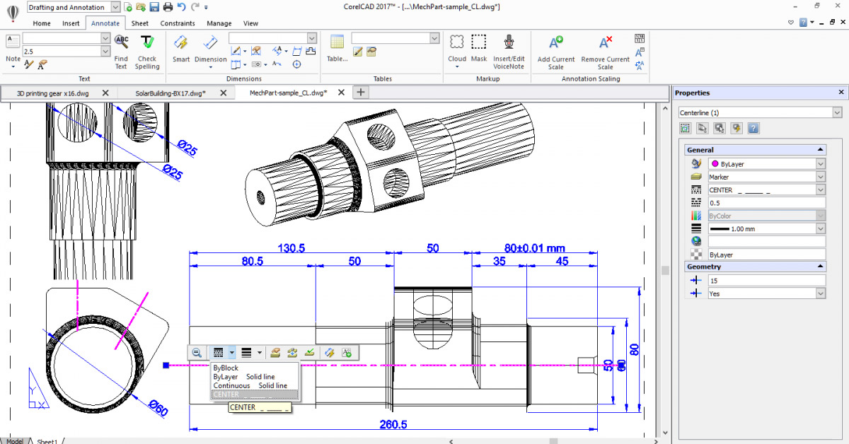Click the Geometry field showing 15
The image size is (849, 444).
click(766, 281)
